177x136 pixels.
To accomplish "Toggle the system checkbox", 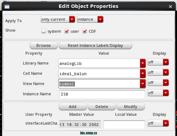I will pyautogui.click(x=44, y=31).
